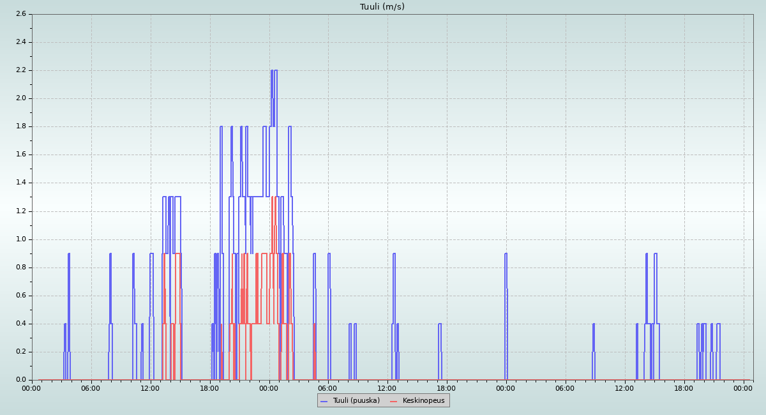Click the 2.6 label on y-axis
766x415 pixels.
(x=20, y=14)
